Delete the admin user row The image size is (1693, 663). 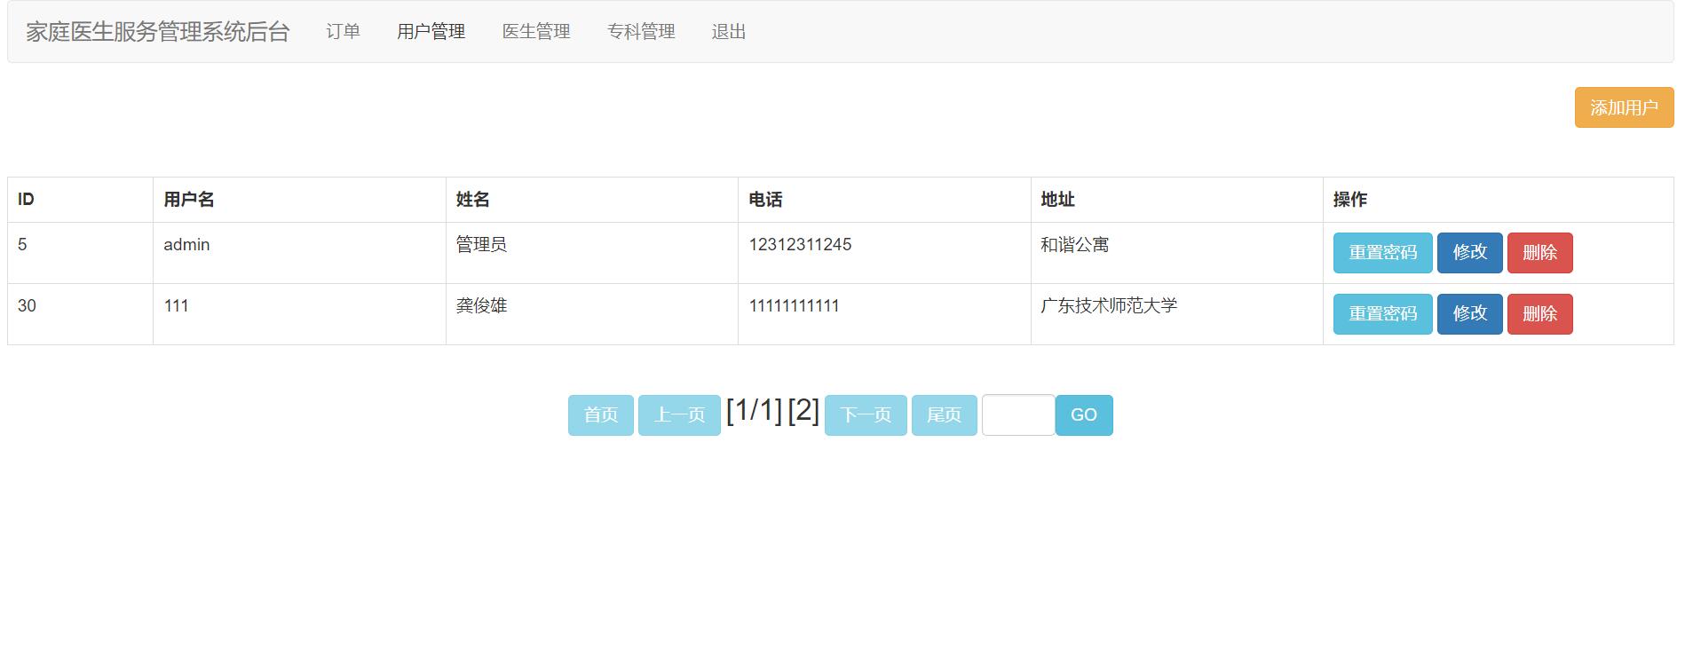pyautogui.click(x=1539, y=253)
